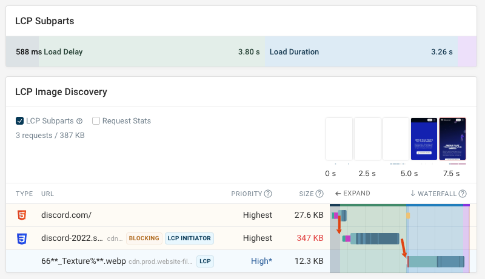This screenshot has width=485, height=279.
Task: Click the URL column header
Action: [x=48, y=194]
